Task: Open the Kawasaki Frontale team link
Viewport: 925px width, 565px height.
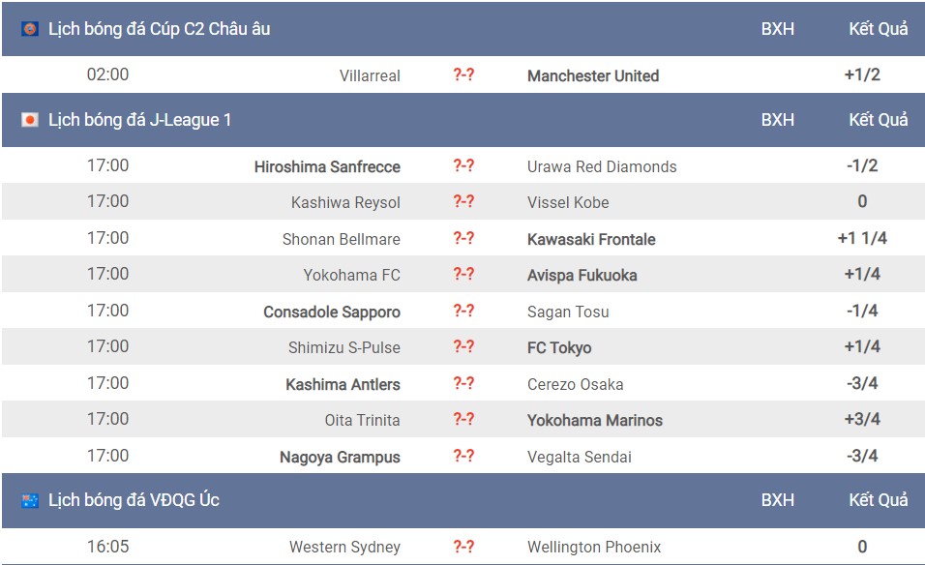Action: (x=591, y=239)
